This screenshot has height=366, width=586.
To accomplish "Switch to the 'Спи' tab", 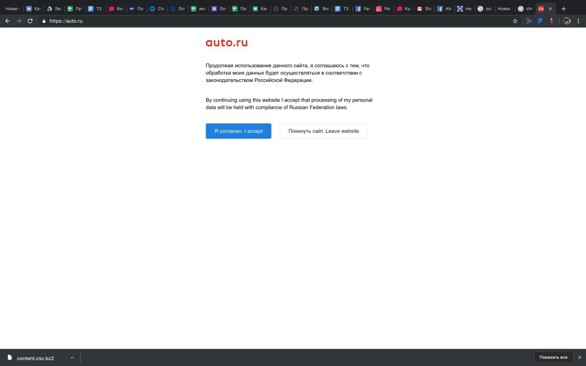I will [x=157, y=9].
